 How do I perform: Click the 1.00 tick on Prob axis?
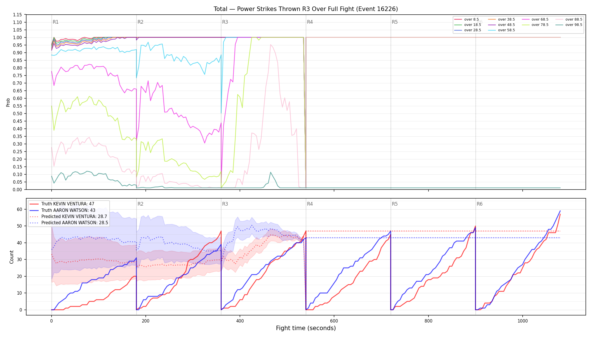tap(17, 37)
